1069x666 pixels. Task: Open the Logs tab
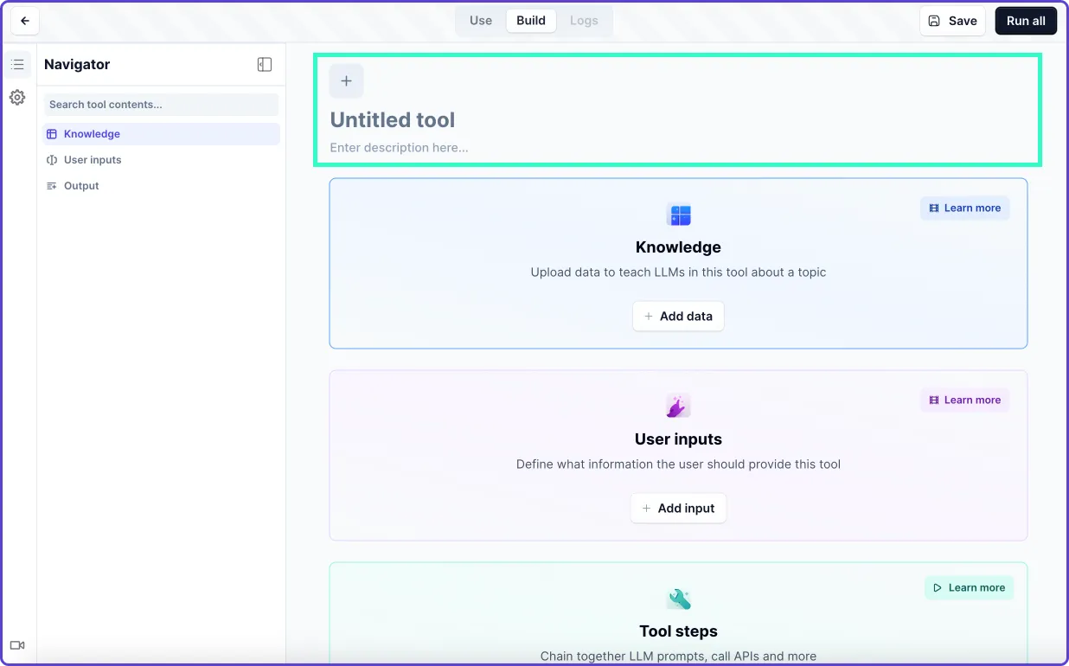coord(584,21)
